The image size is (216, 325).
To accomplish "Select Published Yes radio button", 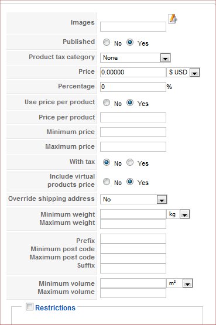I will pyautogui.click(x=130, y=43).
